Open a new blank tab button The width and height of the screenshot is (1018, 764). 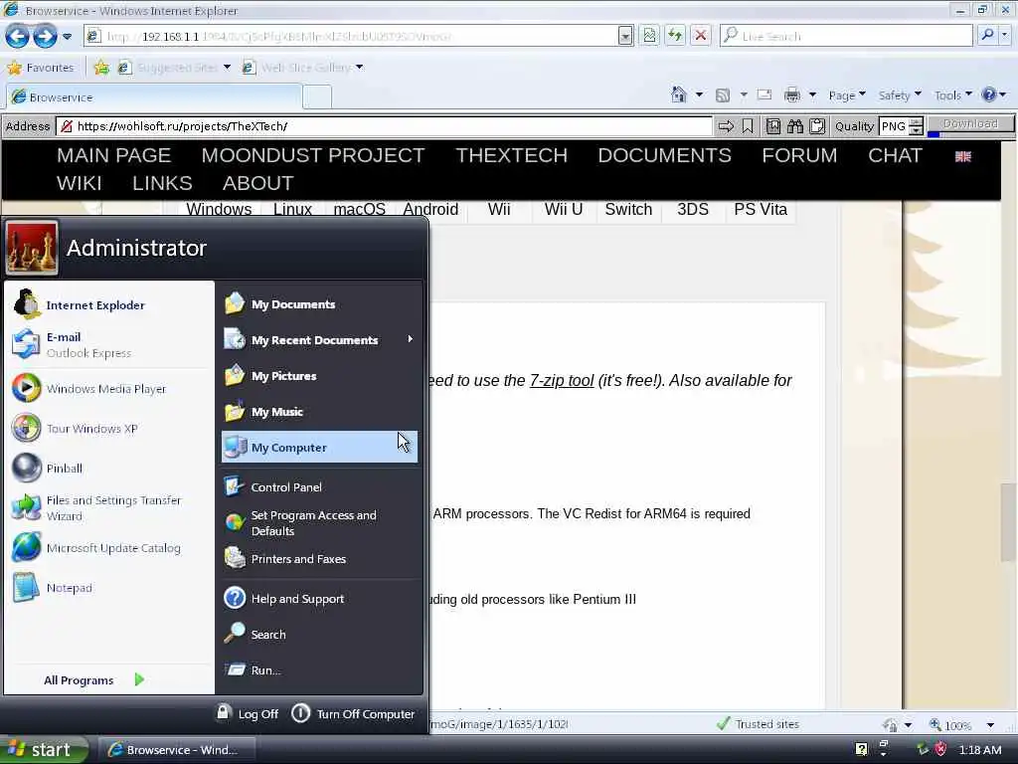click(317, 97)
